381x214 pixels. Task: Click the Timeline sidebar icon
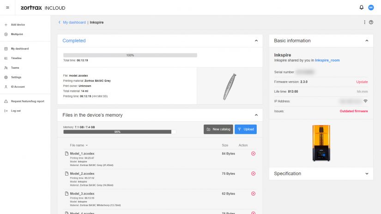[6, 58]
